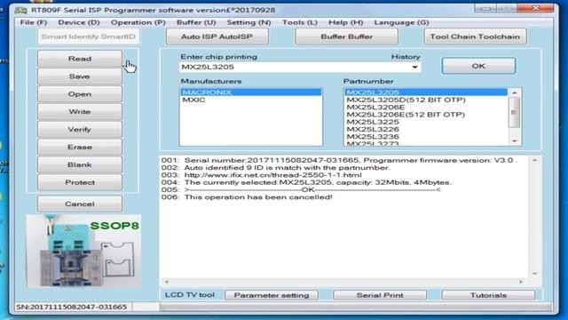The width and height of the screenshot is (568, 320).
Task: Open the Operation (P) menu
Action: (x=138, y=22)
